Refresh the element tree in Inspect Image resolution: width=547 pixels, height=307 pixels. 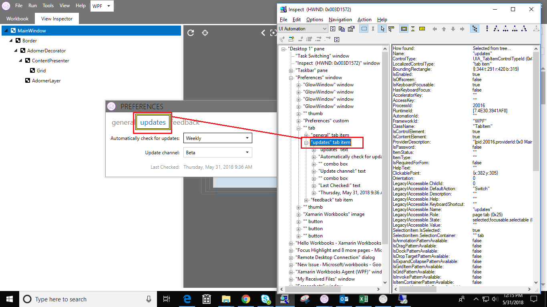pos(332,28)
